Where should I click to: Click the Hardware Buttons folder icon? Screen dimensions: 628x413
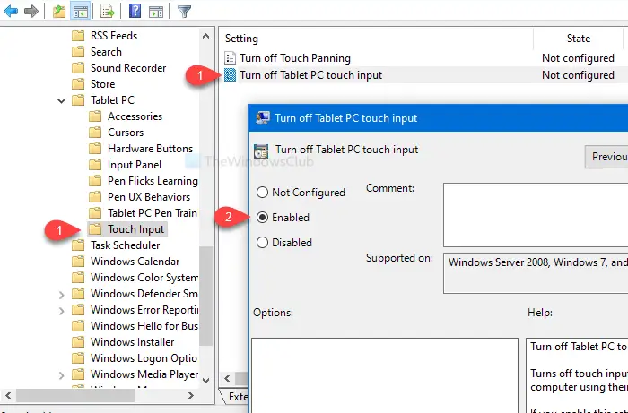[95, 149]
